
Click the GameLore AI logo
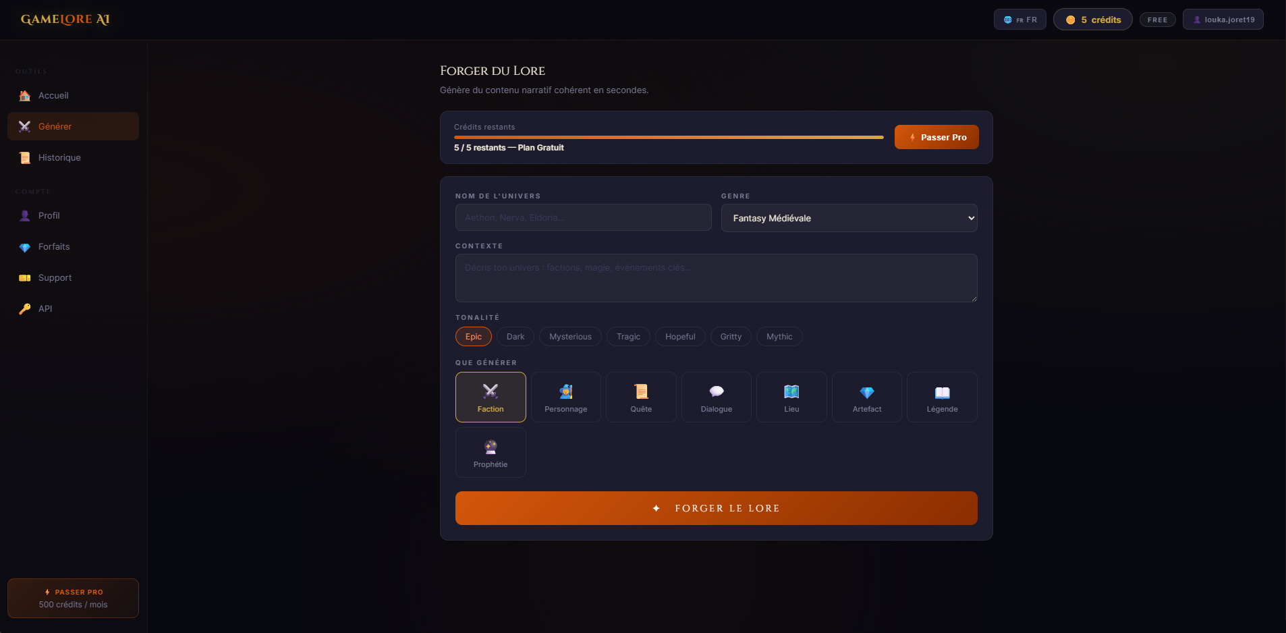pos(65,20)
